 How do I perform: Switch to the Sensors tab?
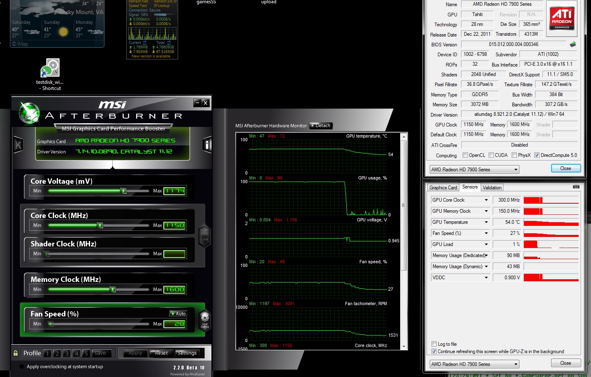click(x=470, y=187)
